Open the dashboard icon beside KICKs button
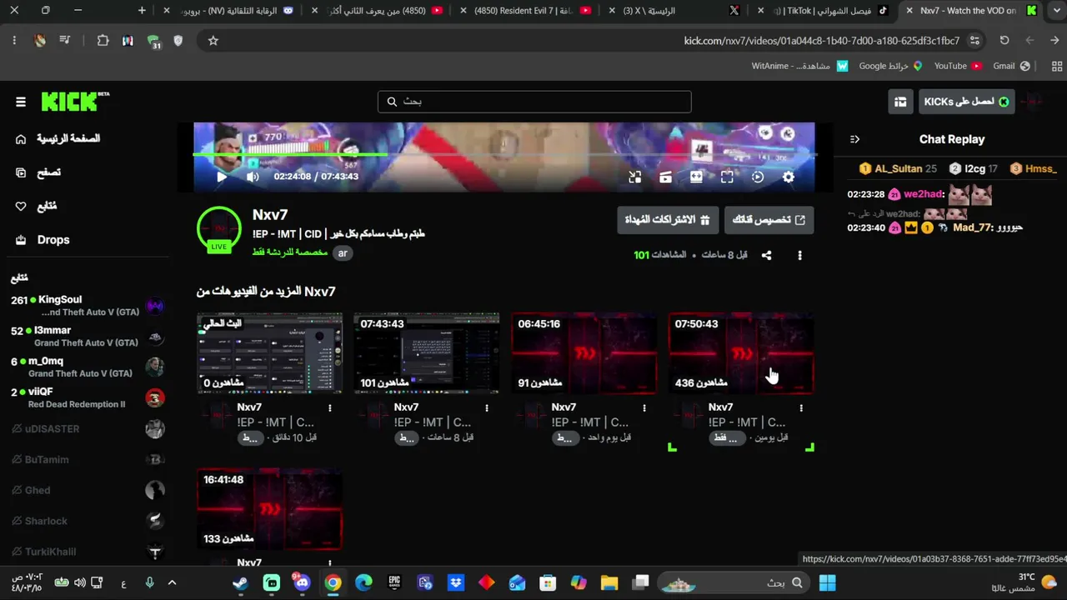This screenshot has width=1067, height=600. pyautogui.click(x=900, y=102)
